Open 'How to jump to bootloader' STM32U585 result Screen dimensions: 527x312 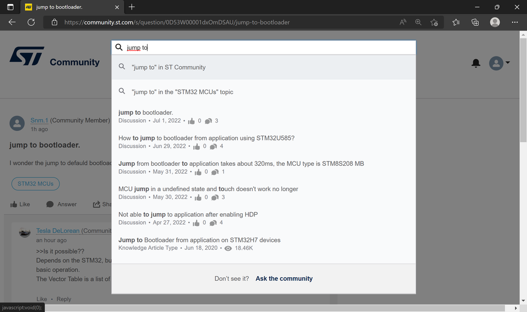[206, 138]
